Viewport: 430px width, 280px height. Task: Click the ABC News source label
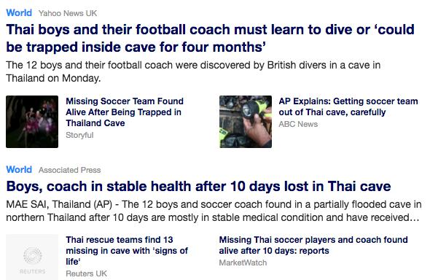coord(298,124)
